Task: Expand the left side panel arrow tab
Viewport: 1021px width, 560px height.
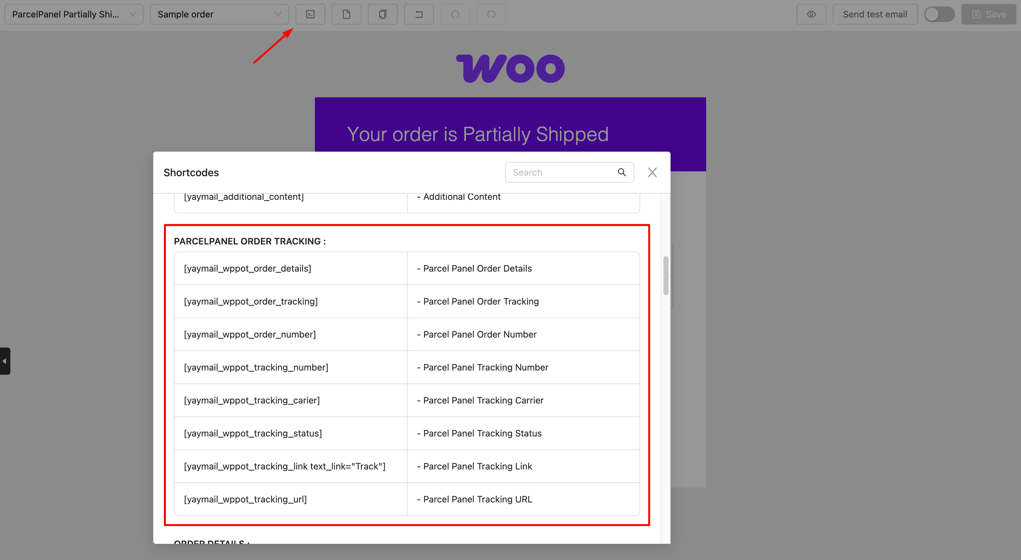Action: click(5, 361)
